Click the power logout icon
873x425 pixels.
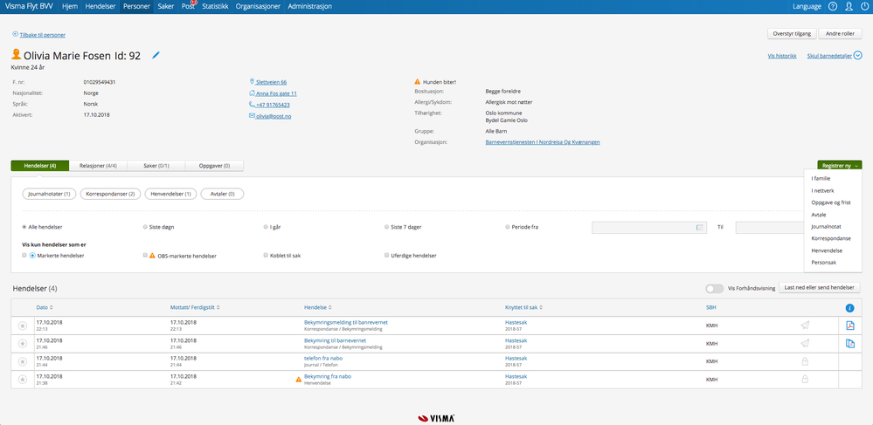click(x=864, y=7)
